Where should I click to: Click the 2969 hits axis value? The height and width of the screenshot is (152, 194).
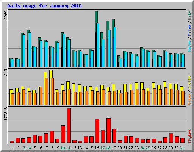pos(6,15)
